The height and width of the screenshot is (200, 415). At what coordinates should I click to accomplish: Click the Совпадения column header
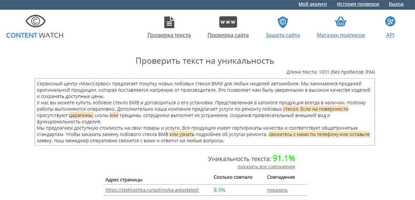pyautogui.click(x=281, y=177)
